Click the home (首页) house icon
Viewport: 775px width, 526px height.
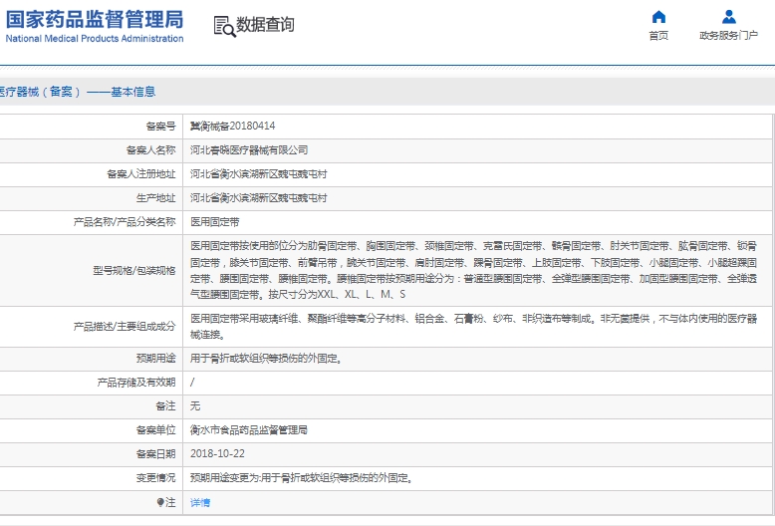click(658, 17)
